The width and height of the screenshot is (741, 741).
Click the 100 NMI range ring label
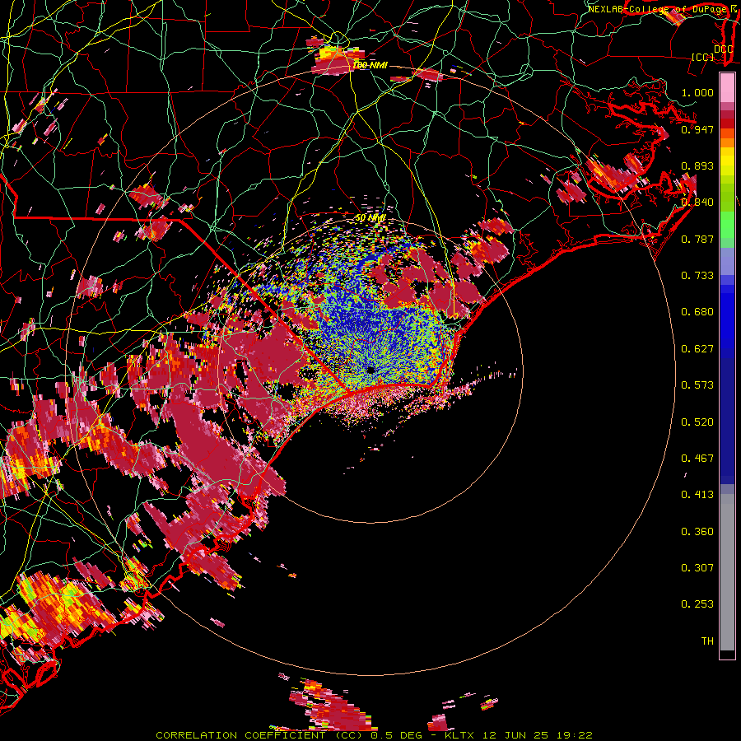[x=370, y=65]
